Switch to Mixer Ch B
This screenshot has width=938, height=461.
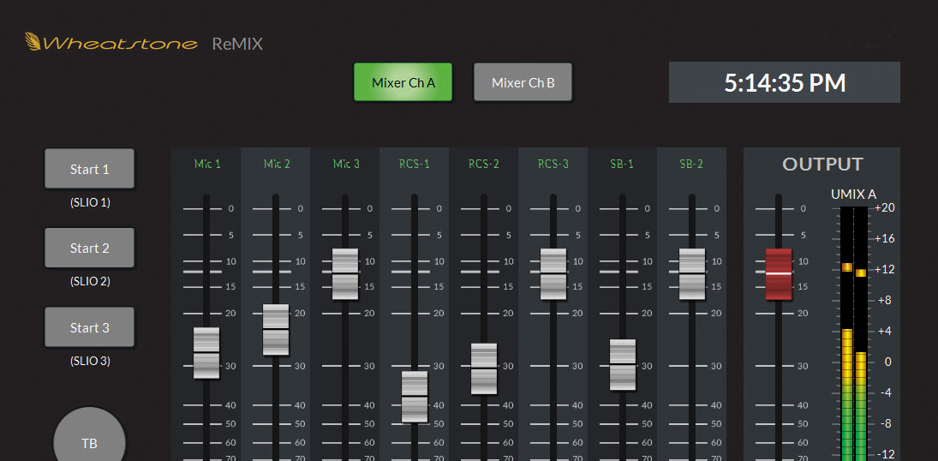coord(523,82)
